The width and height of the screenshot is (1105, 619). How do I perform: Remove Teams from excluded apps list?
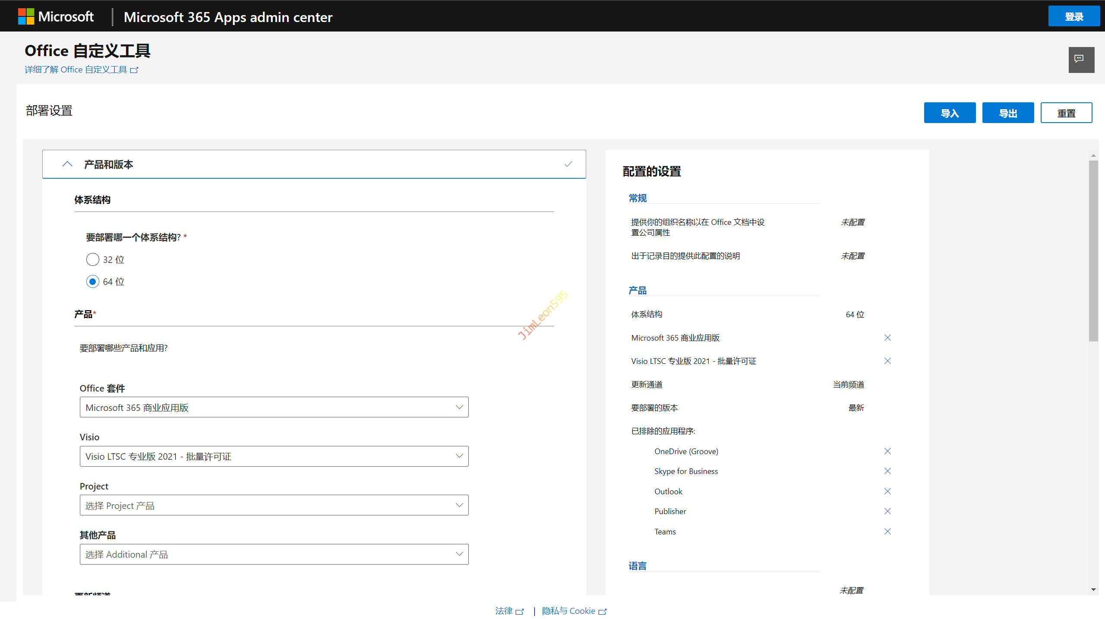[887, 531]
